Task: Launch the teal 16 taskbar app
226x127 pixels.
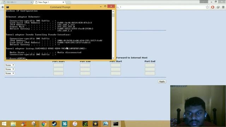Action: coord(65,124)
